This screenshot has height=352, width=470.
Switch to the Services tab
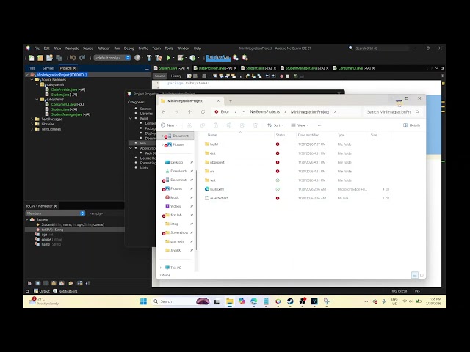[x=48, y=68]
